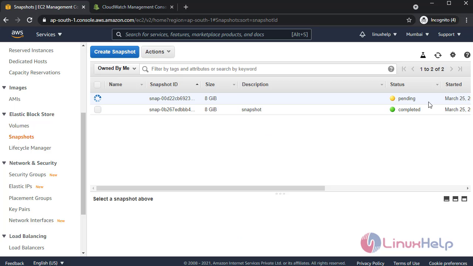The height and width of the screenshot is (266, 473).
Task: Maximize the details pane layout icon
Action: (464, 199)
